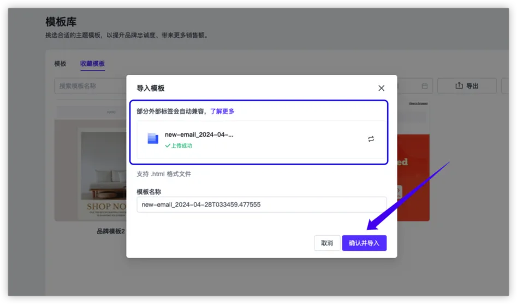Open the red template thumbnail on right
517x304 pixels.
click(x=413, y=164)
